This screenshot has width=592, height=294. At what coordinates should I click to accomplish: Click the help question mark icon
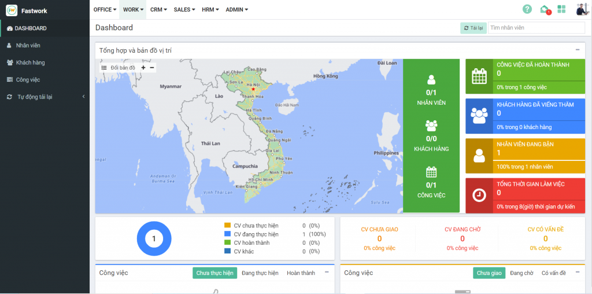pyautogui.click(x=527, y=9)
